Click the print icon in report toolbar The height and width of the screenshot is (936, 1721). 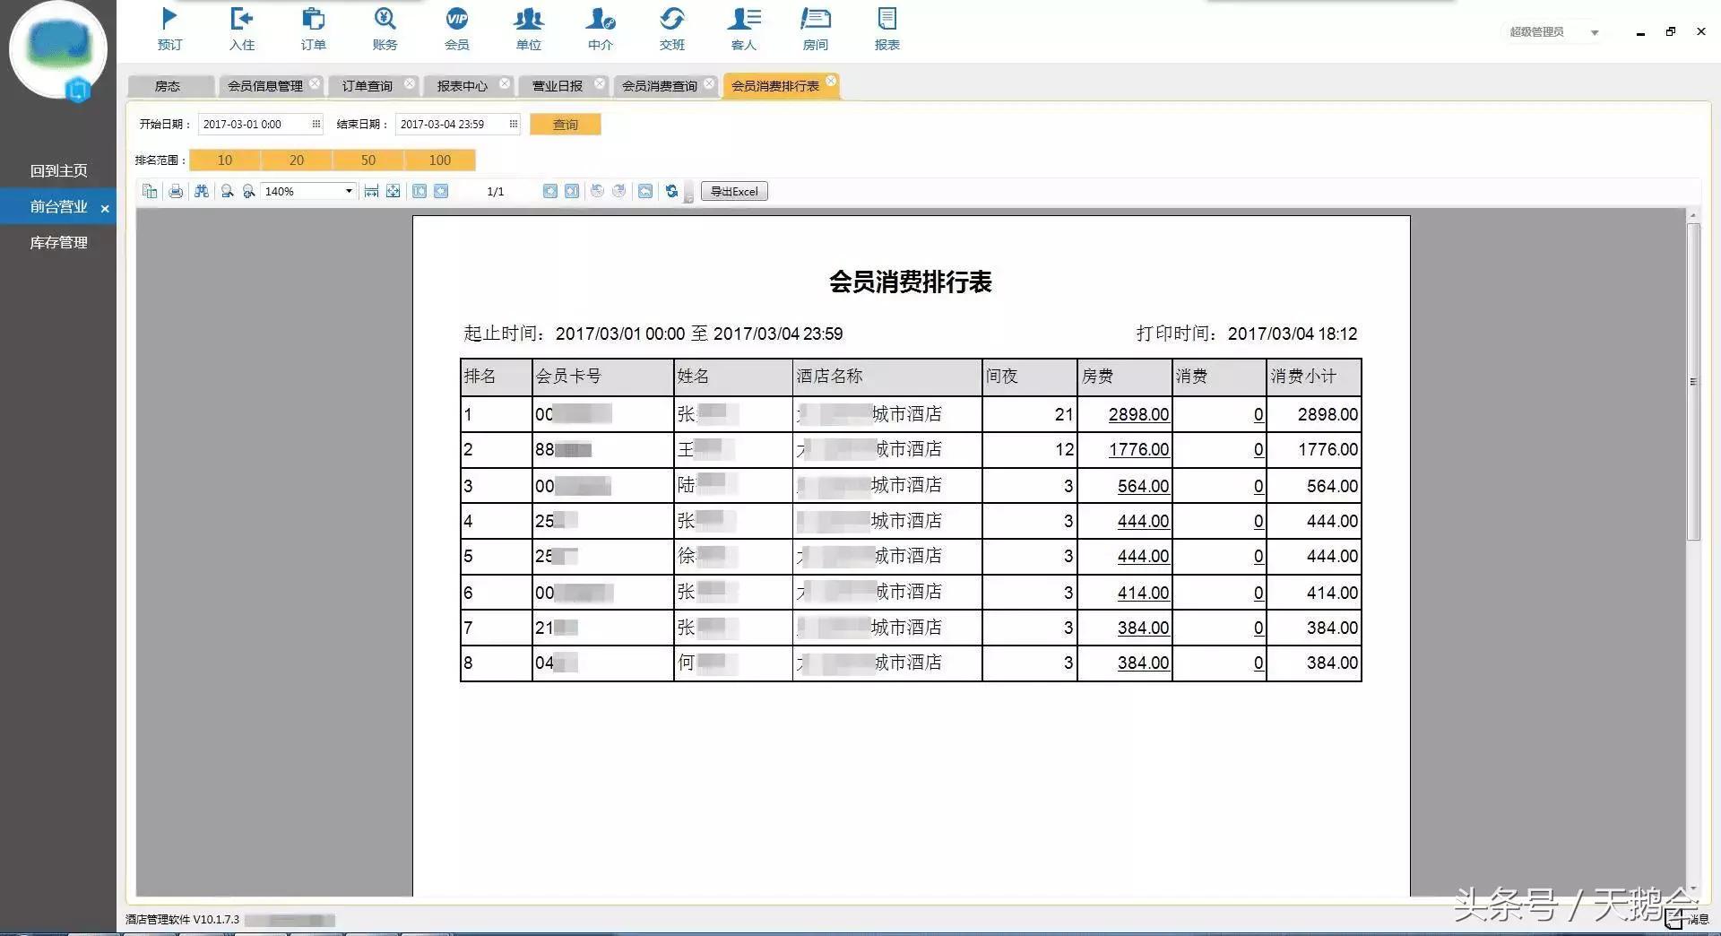coord(176,191)
